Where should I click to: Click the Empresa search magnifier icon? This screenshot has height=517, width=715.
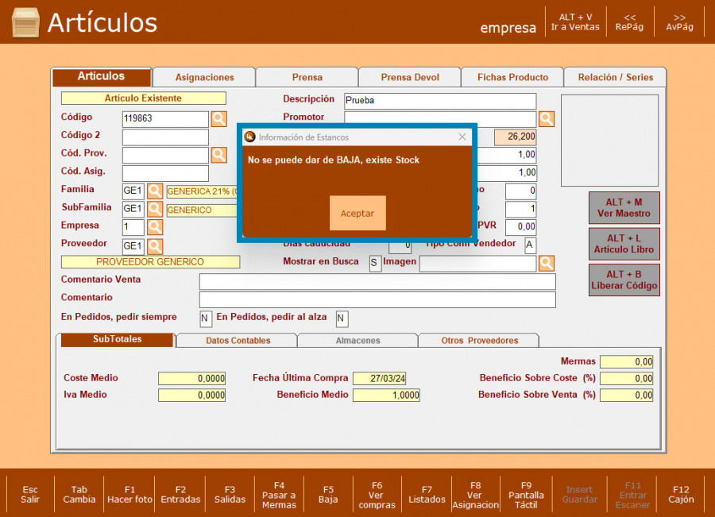(155, 228)
